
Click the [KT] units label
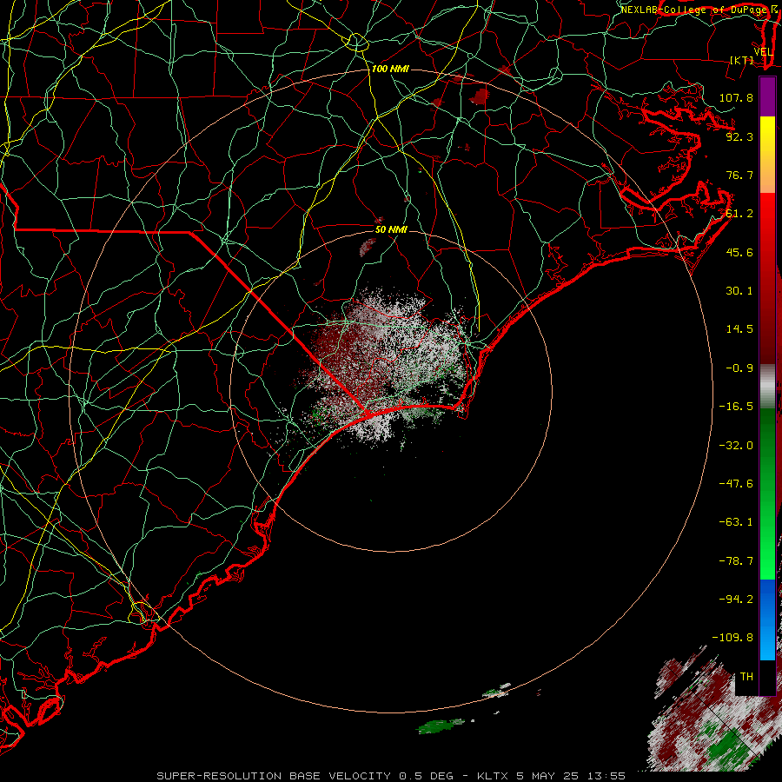click(742, 60)
